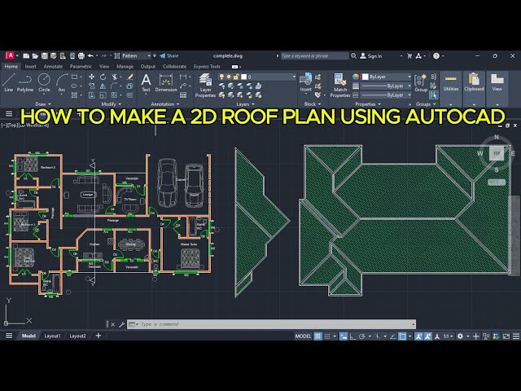Image resolution: width=521 pixels, height=391 pixels.
Task: Toggle group selection on/off icon
Action: 433,95
